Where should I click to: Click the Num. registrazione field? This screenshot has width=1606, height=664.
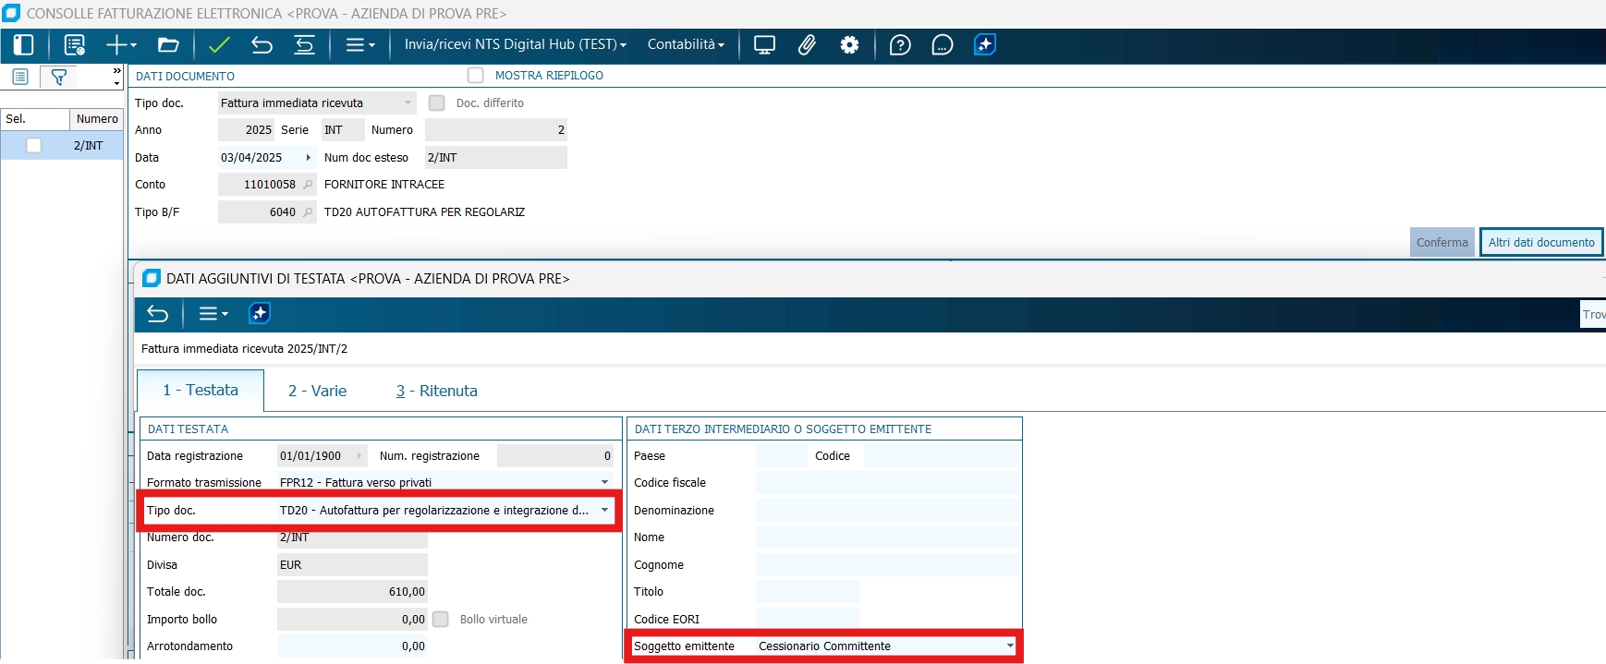coord(555,456)
